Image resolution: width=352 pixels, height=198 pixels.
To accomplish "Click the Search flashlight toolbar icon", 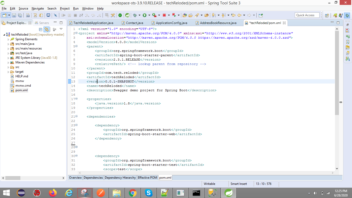I will click(x=197, y=15).
